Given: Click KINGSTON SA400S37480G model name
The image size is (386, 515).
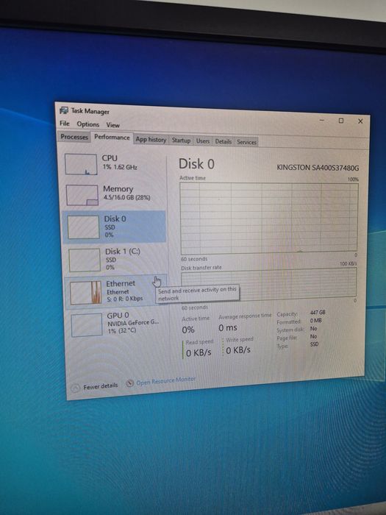Looking at the screenshot, I should pyautogui.click(x=318, y=168).
